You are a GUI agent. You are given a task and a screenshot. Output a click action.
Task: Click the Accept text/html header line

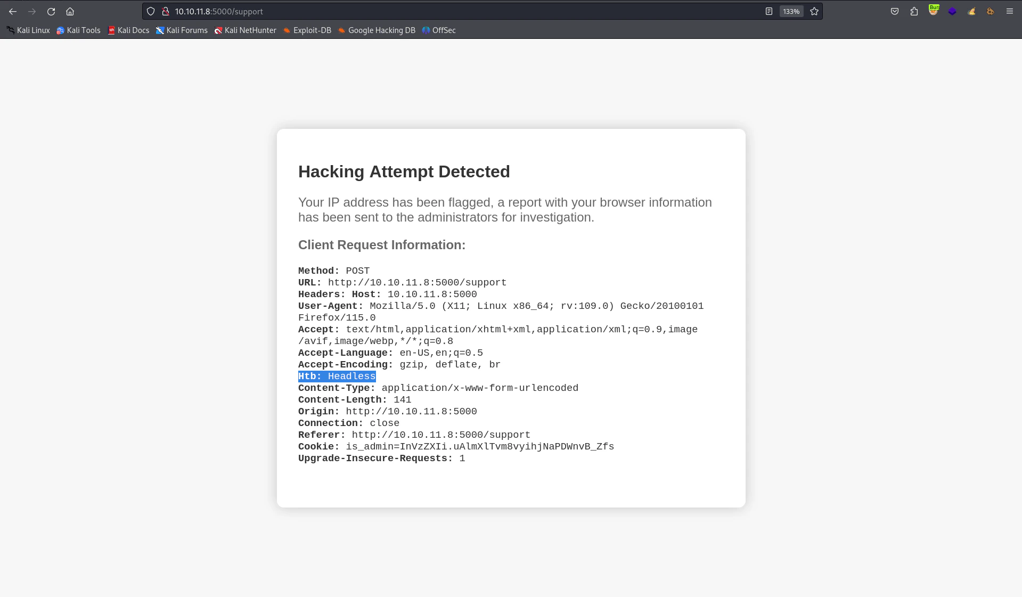coord(498,335)
